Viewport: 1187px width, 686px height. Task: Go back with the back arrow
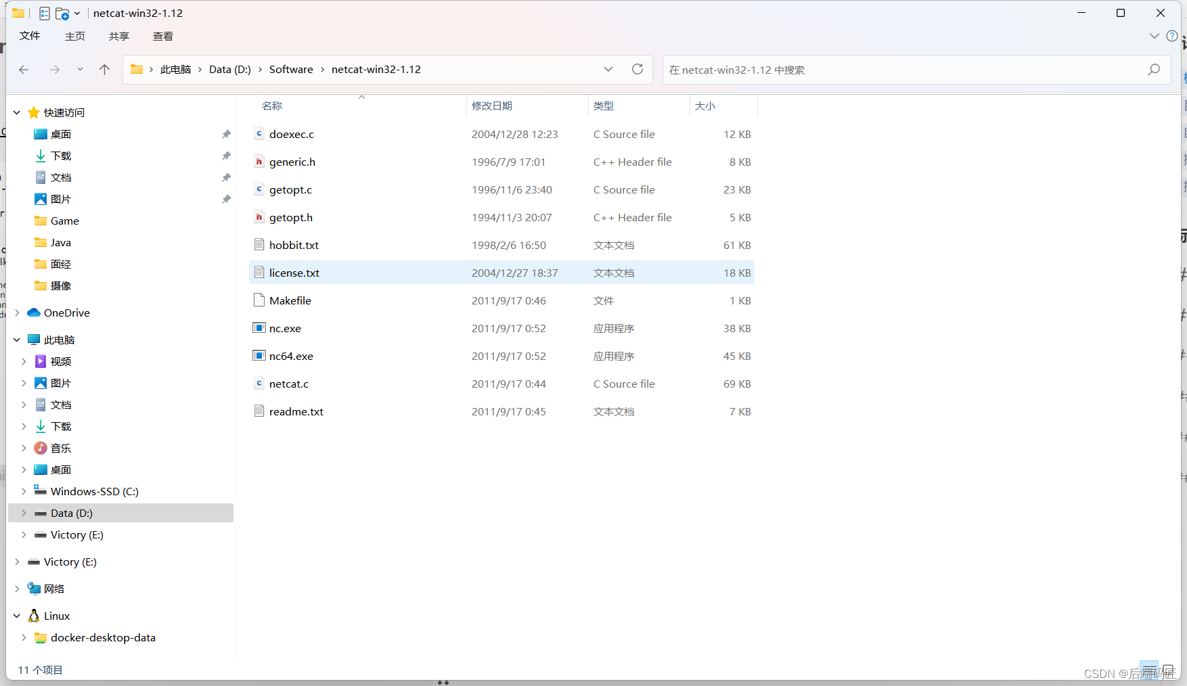[x=24, y=70]
